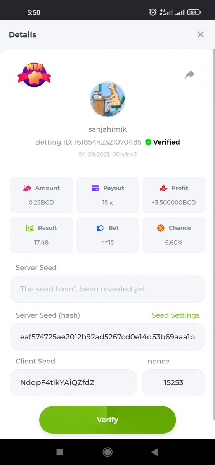Tap the green Verified shield icon

(148, 142)
